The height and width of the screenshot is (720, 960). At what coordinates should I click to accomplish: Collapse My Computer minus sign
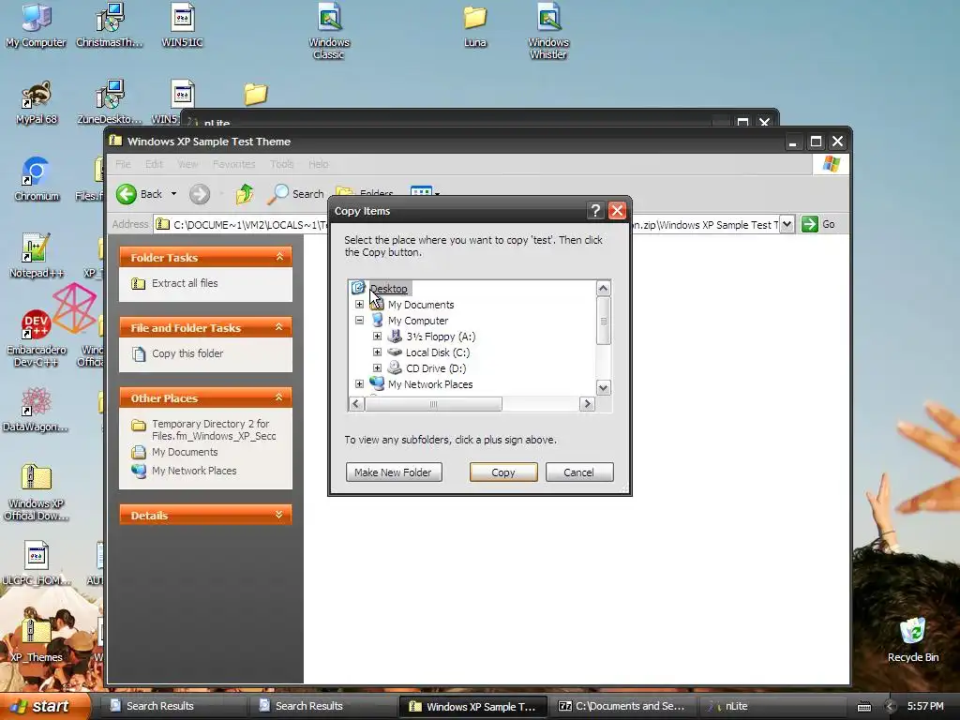pos(359,321)
